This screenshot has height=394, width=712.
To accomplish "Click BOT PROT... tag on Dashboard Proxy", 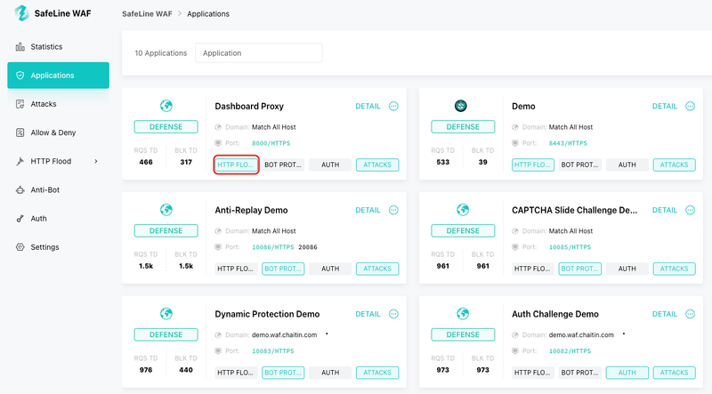I will 283,165.
